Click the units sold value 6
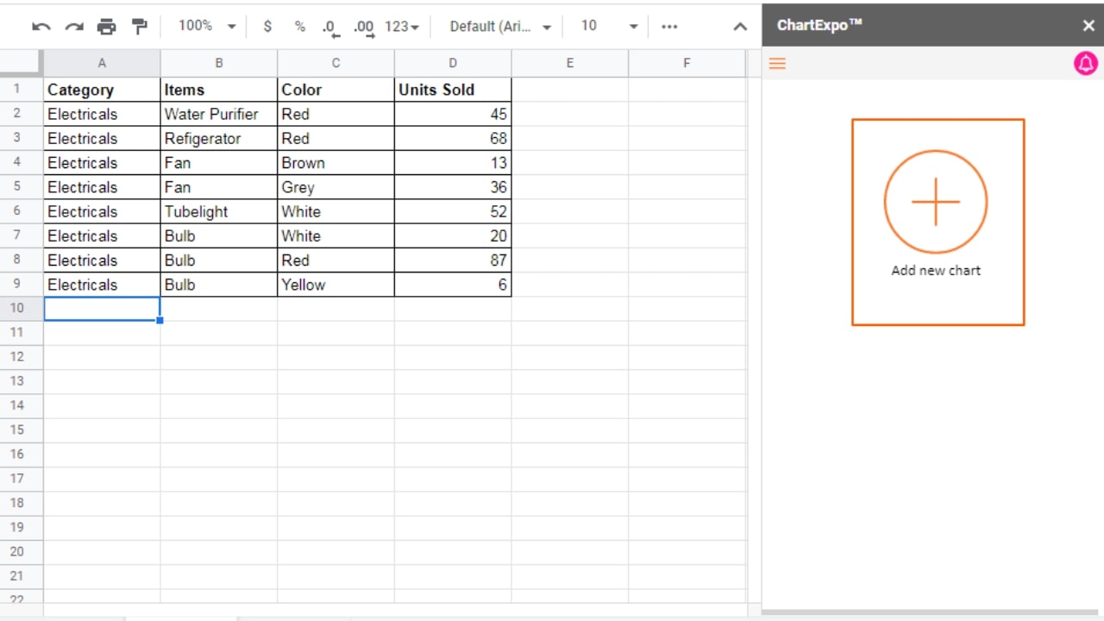The height and width of the screenshot is (621, 1104). [453, 285]
